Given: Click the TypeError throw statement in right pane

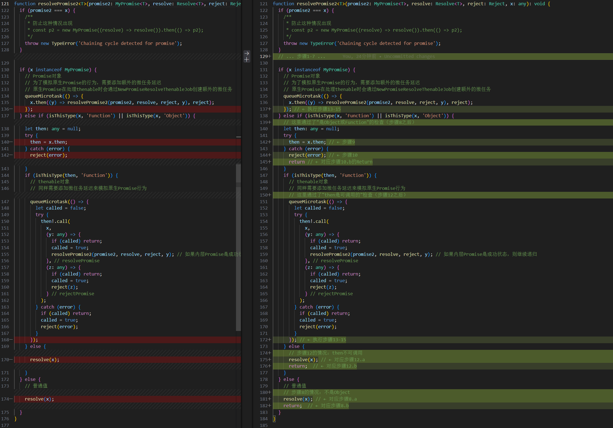Looking at the screenshot, I should (x=362, y=43).
